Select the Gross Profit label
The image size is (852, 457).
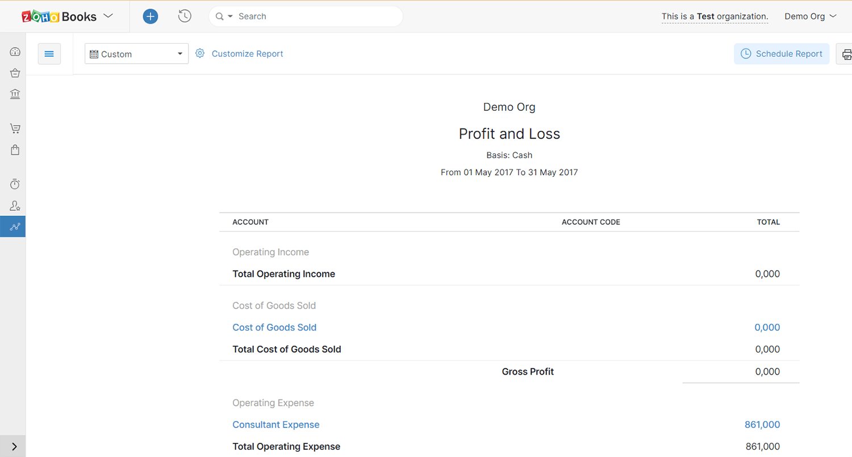click(x=528, y=372)
